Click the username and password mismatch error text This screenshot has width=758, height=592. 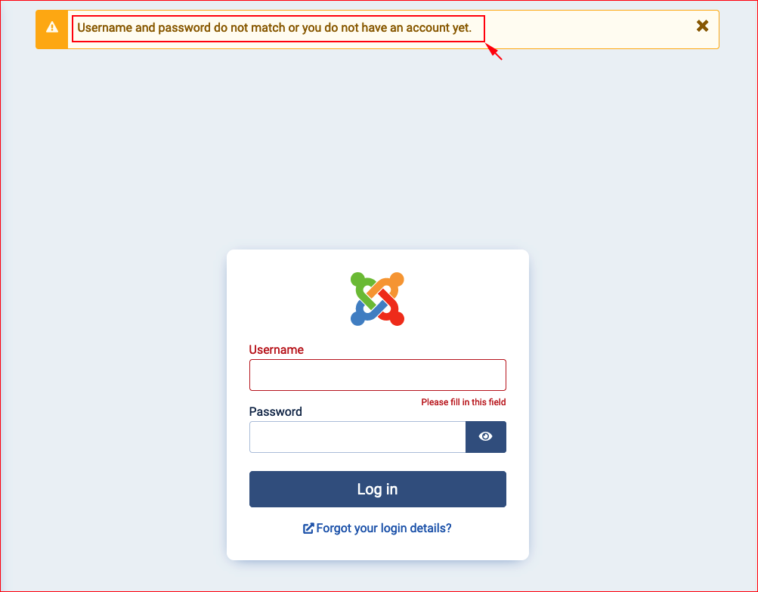tap(274, 27)
